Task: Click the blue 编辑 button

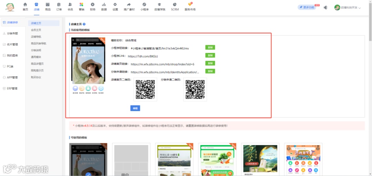Action: pos(135,108)
